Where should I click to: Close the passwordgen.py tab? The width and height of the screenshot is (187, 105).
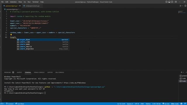(x=20, y=6)
